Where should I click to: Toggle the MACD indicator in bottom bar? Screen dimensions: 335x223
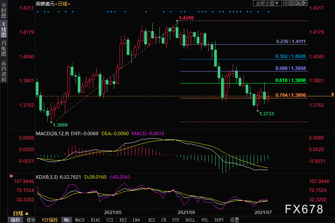click(80, 220)
